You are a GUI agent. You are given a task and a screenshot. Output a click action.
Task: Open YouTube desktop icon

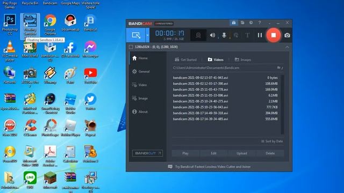pos(90,75)
